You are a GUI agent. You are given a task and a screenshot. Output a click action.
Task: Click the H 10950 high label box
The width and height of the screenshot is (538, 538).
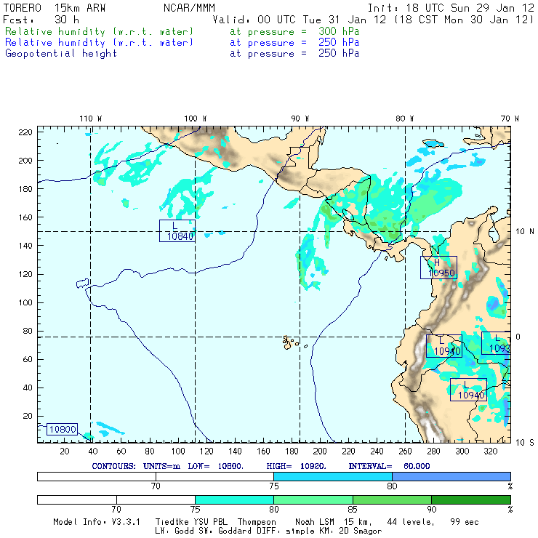coord(438,268)
